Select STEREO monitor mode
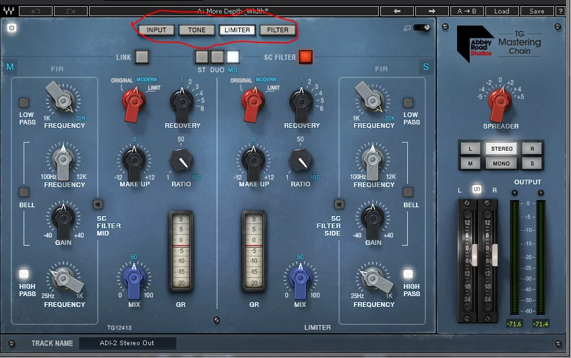 [x=502, y=148]
